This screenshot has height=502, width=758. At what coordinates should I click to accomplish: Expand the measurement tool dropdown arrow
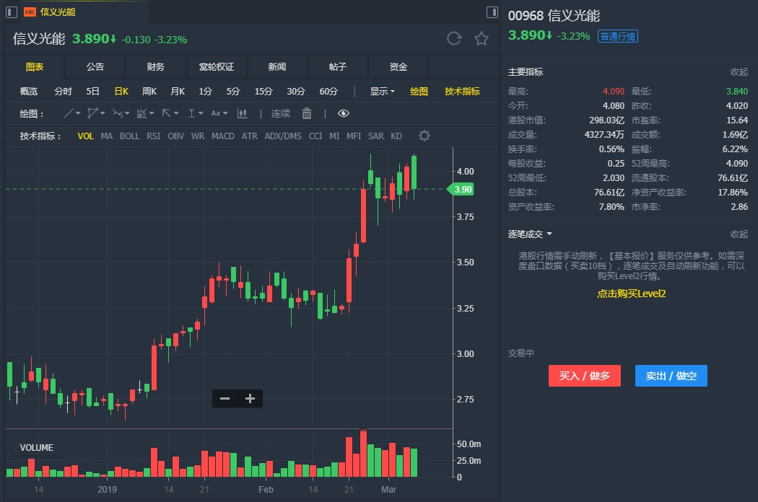click(201, 113)
